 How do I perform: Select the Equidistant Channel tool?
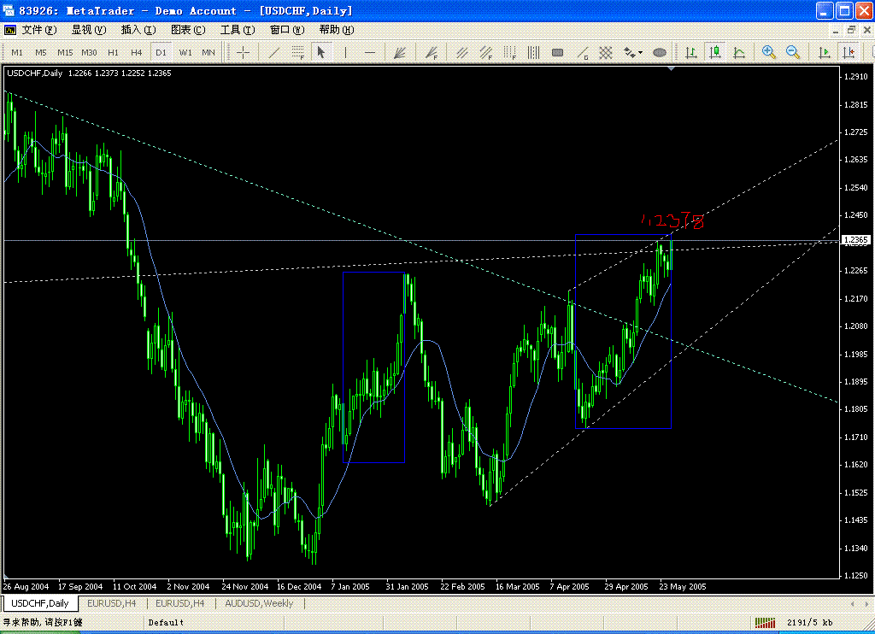point(461,52)
